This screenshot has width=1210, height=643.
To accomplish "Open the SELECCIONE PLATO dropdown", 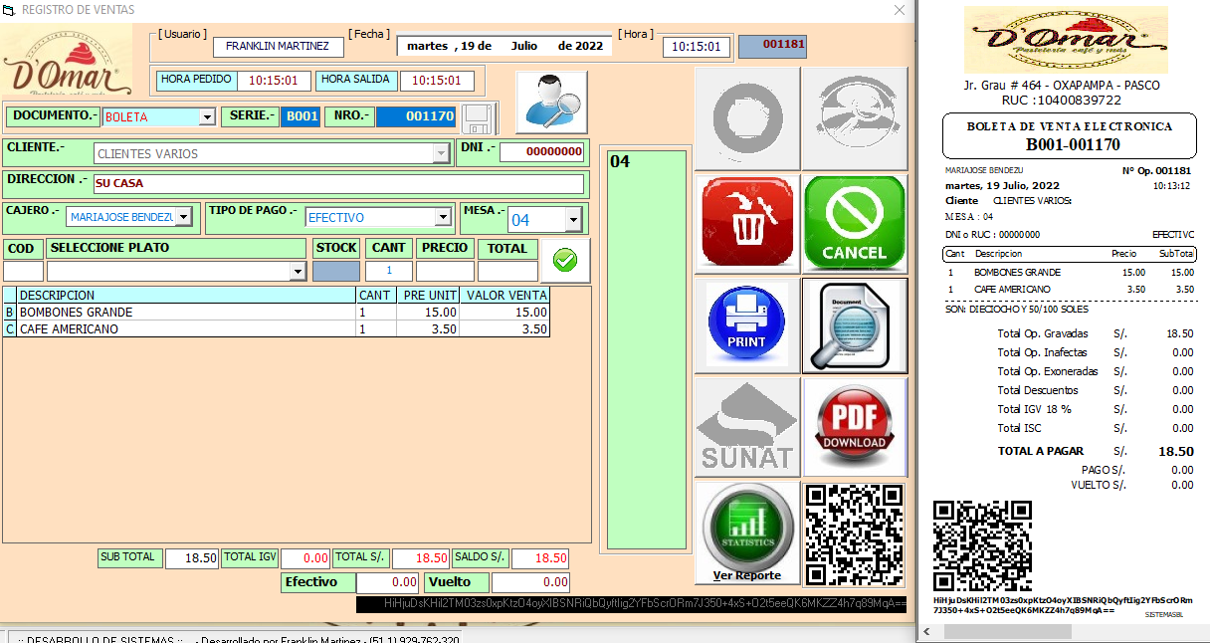I will coord(297,272).
